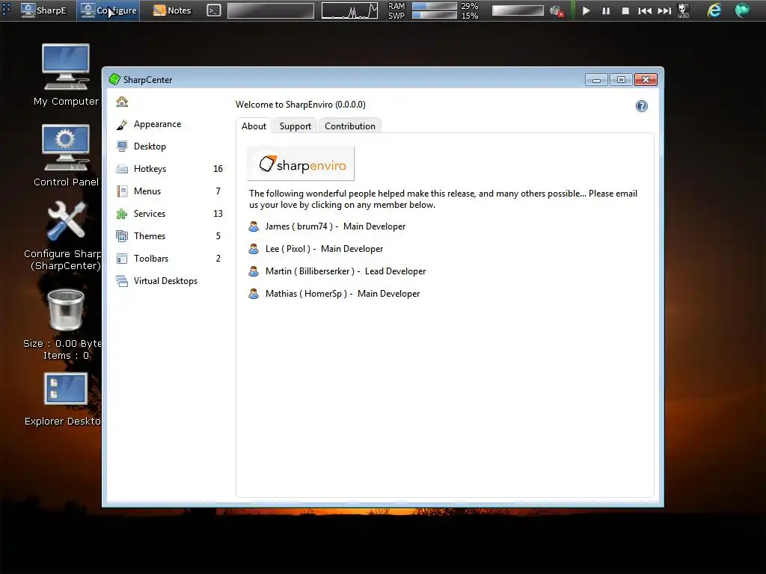Click the Desktop monitor icon in sidebar
Viewport: 766px width, 574px height.
(122, 146)
